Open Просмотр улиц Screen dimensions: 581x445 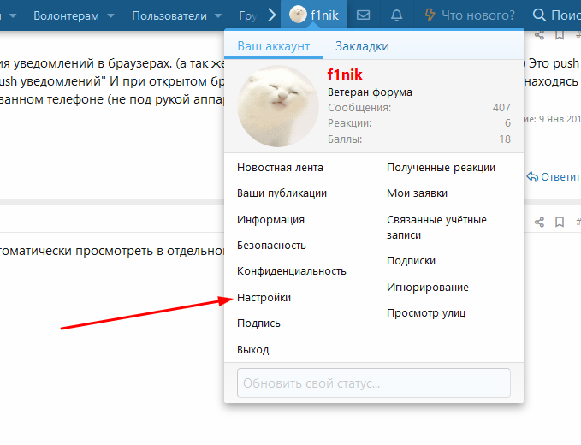click(x=426, y=313)
